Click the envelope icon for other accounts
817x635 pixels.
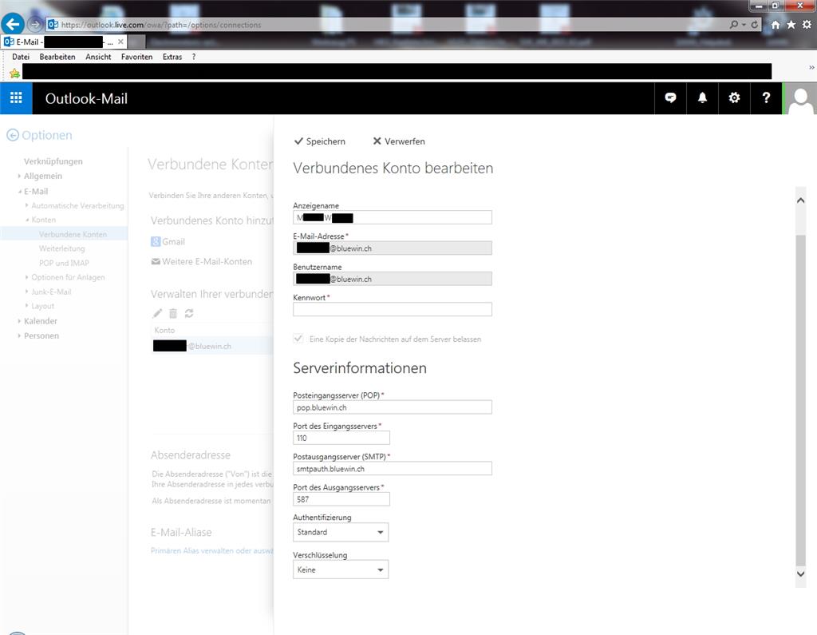click(156, 261)
